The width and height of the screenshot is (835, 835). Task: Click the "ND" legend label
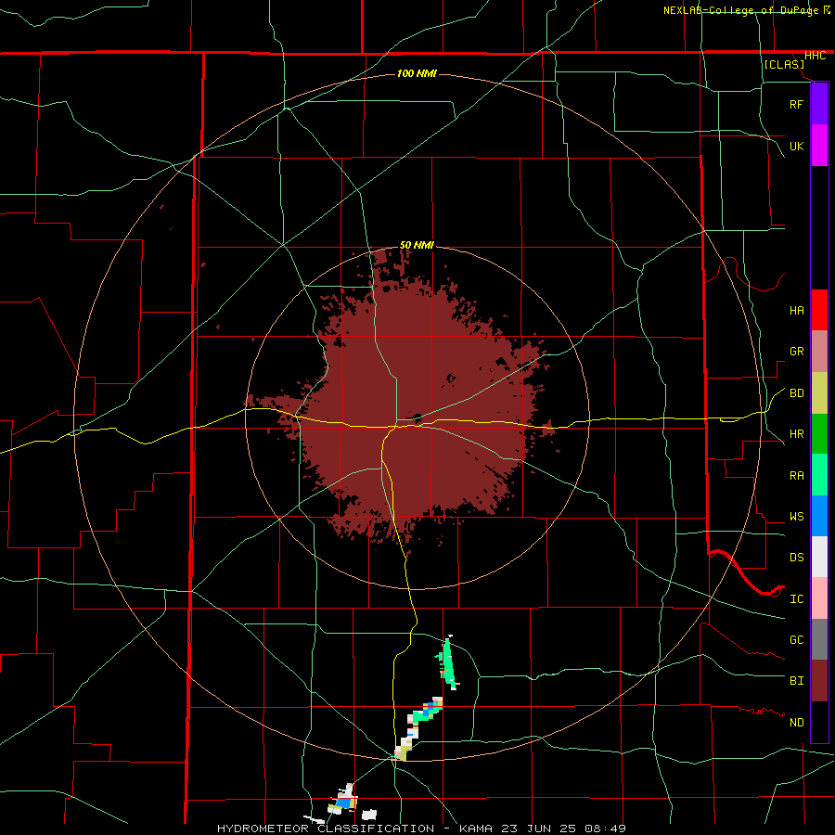point(796,723)
